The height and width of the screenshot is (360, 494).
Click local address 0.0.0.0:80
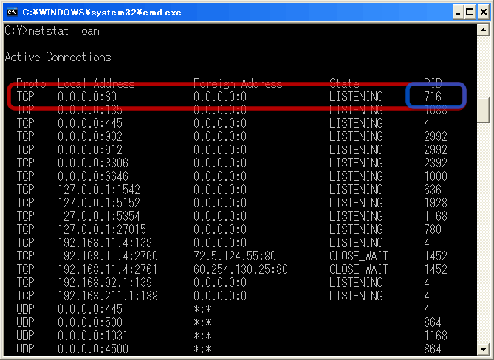[x=86, y=97]
